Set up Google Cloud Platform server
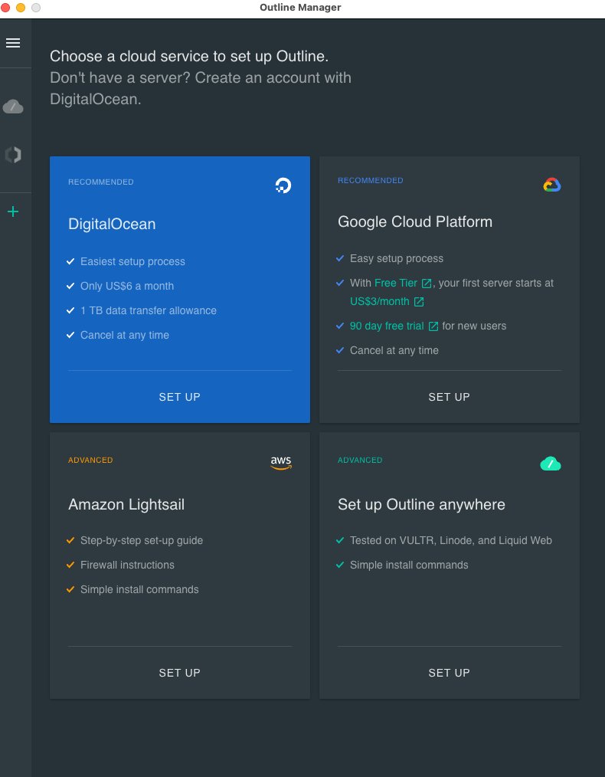 [x=449, y=397]
